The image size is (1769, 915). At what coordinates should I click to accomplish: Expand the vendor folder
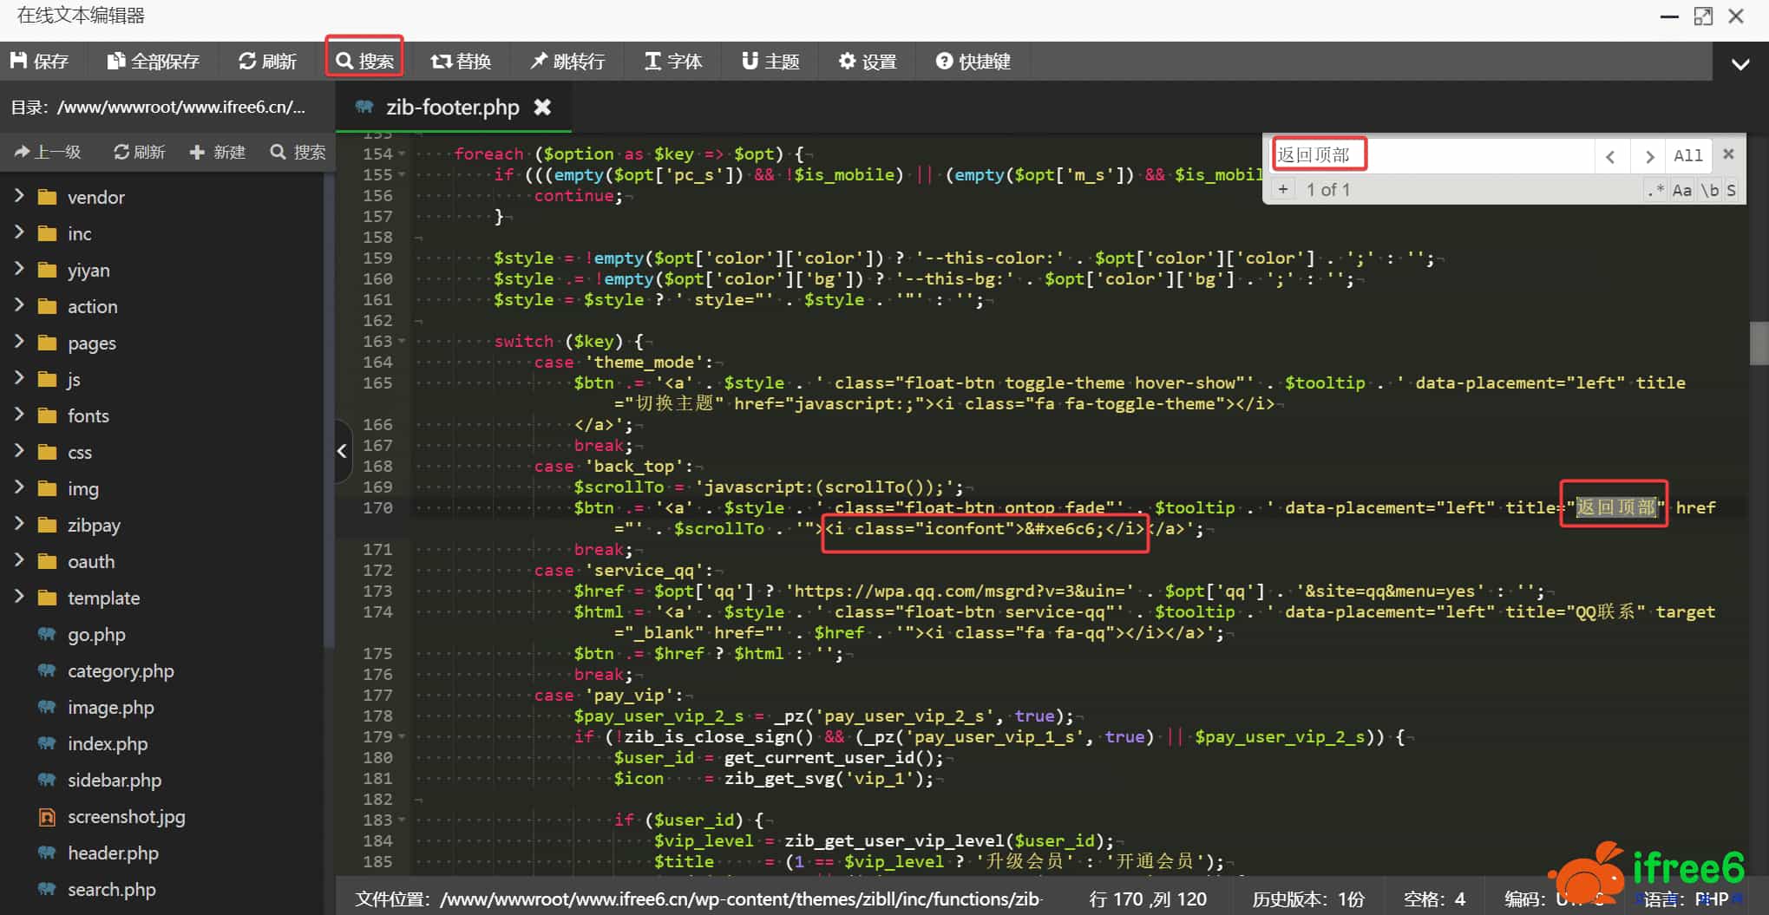(x=95, y=198)
